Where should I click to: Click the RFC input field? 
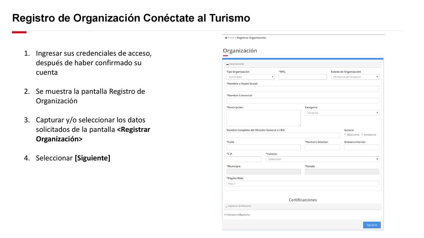click(x=303, y=77)
